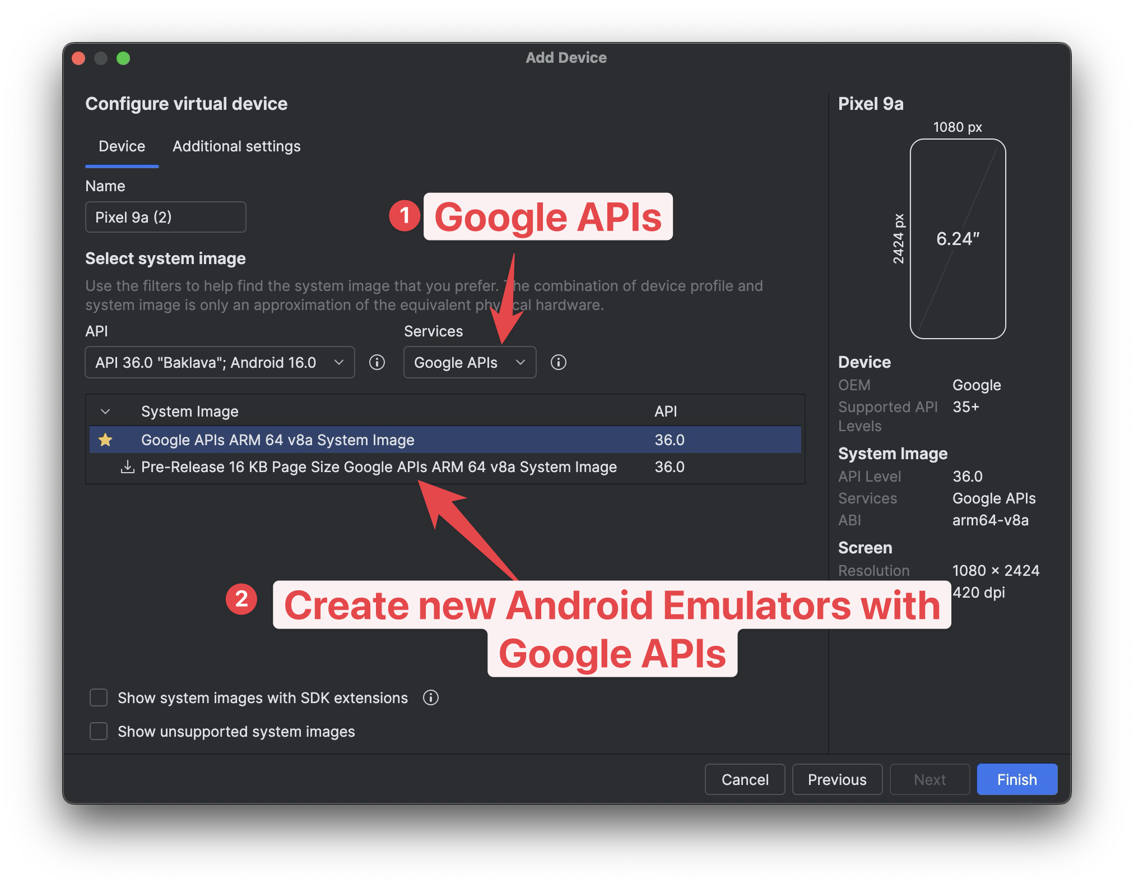Click the Previous button

(837, 779)
